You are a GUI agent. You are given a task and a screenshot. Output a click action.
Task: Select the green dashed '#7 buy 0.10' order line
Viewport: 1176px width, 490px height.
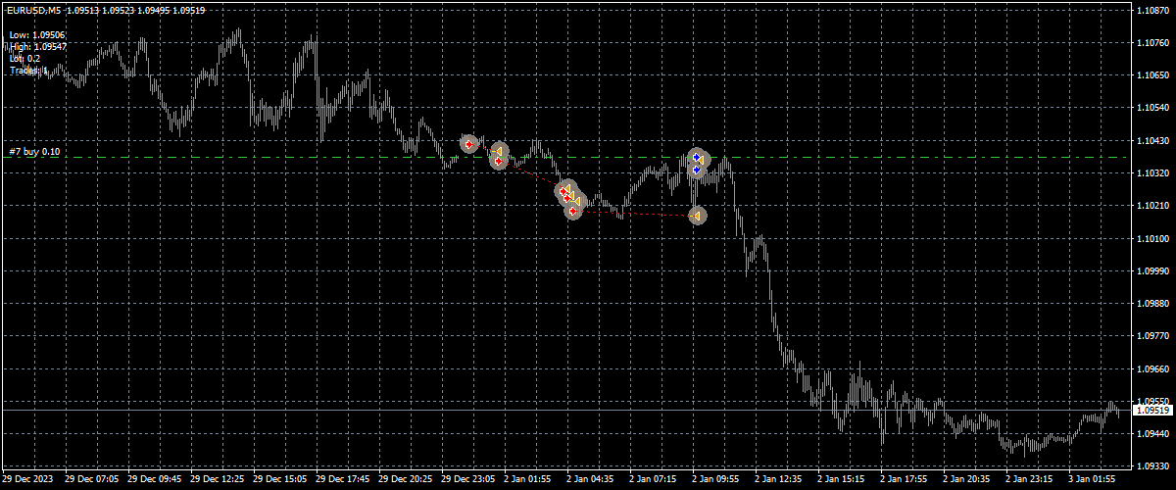566,157
